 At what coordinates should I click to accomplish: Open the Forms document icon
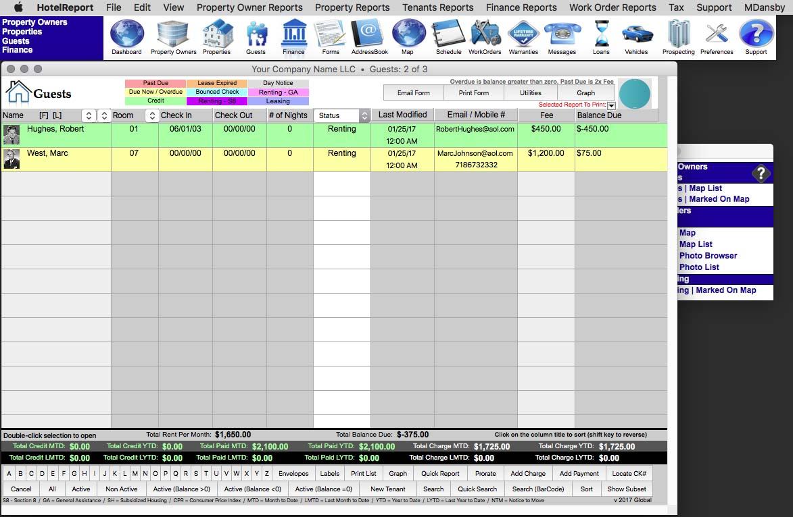pyautogui.click(x=330, y=33)
